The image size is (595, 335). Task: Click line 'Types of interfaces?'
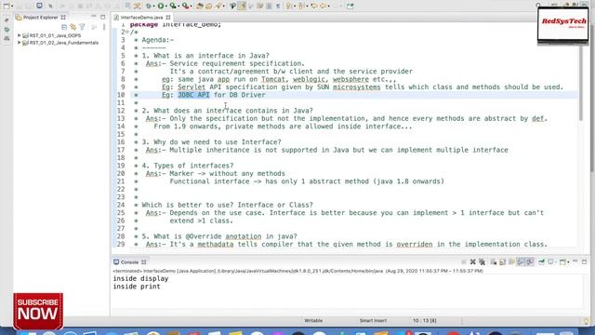pos(188,166)
